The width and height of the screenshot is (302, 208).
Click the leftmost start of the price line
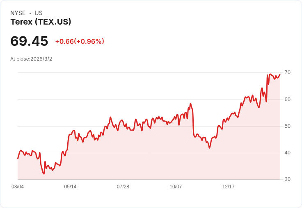click(18, 158)
